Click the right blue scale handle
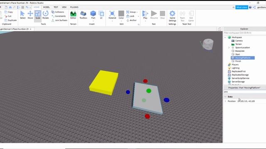The image size is (266, 149). (x=167, y=100)
